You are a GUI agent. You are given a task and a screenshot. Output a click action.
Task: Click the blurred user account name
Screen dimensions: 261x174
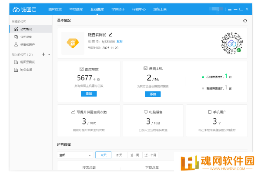216,9
